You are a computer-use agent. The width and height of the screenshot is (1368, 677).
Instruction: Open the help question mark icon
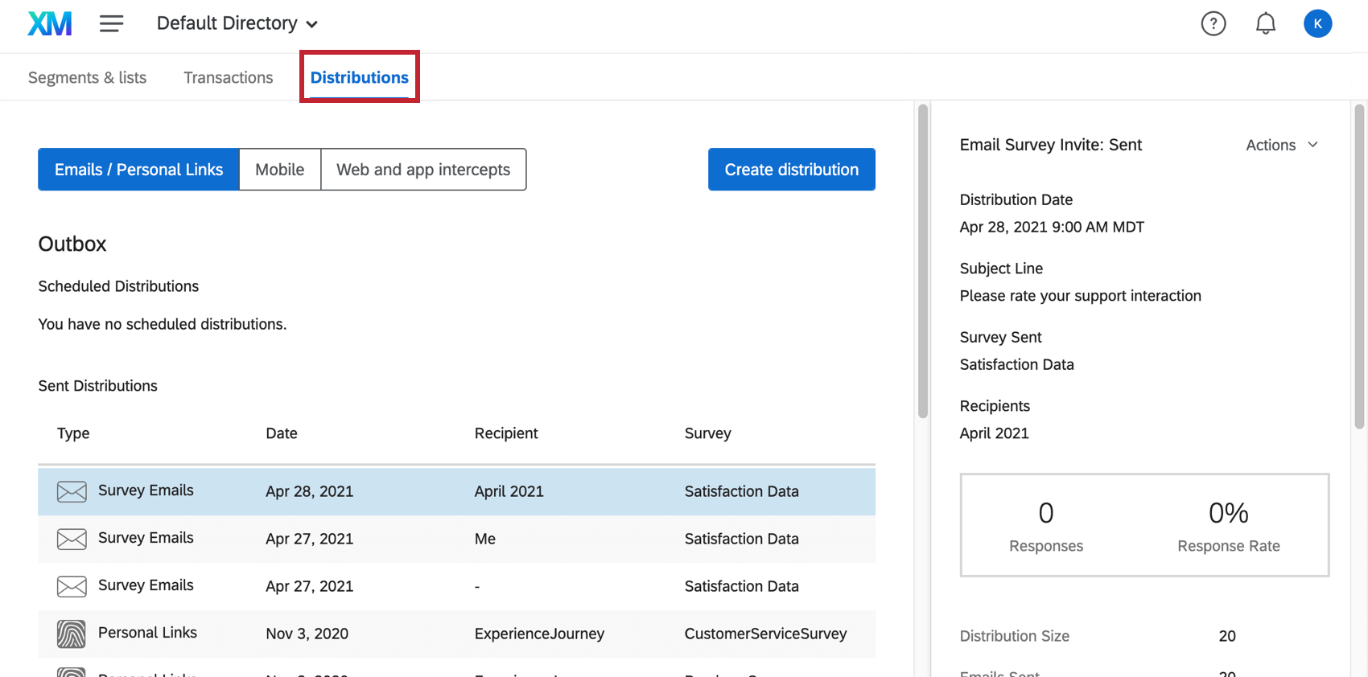point(1213,24)
